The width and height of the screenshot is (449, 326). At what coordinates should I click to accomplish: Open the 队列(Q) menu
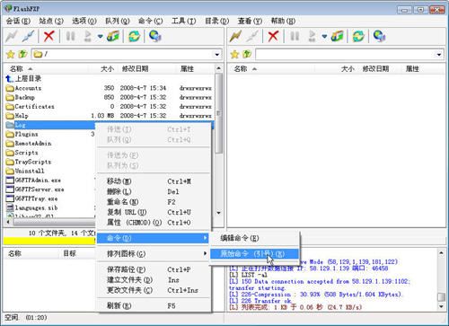(x=118, y=21)
